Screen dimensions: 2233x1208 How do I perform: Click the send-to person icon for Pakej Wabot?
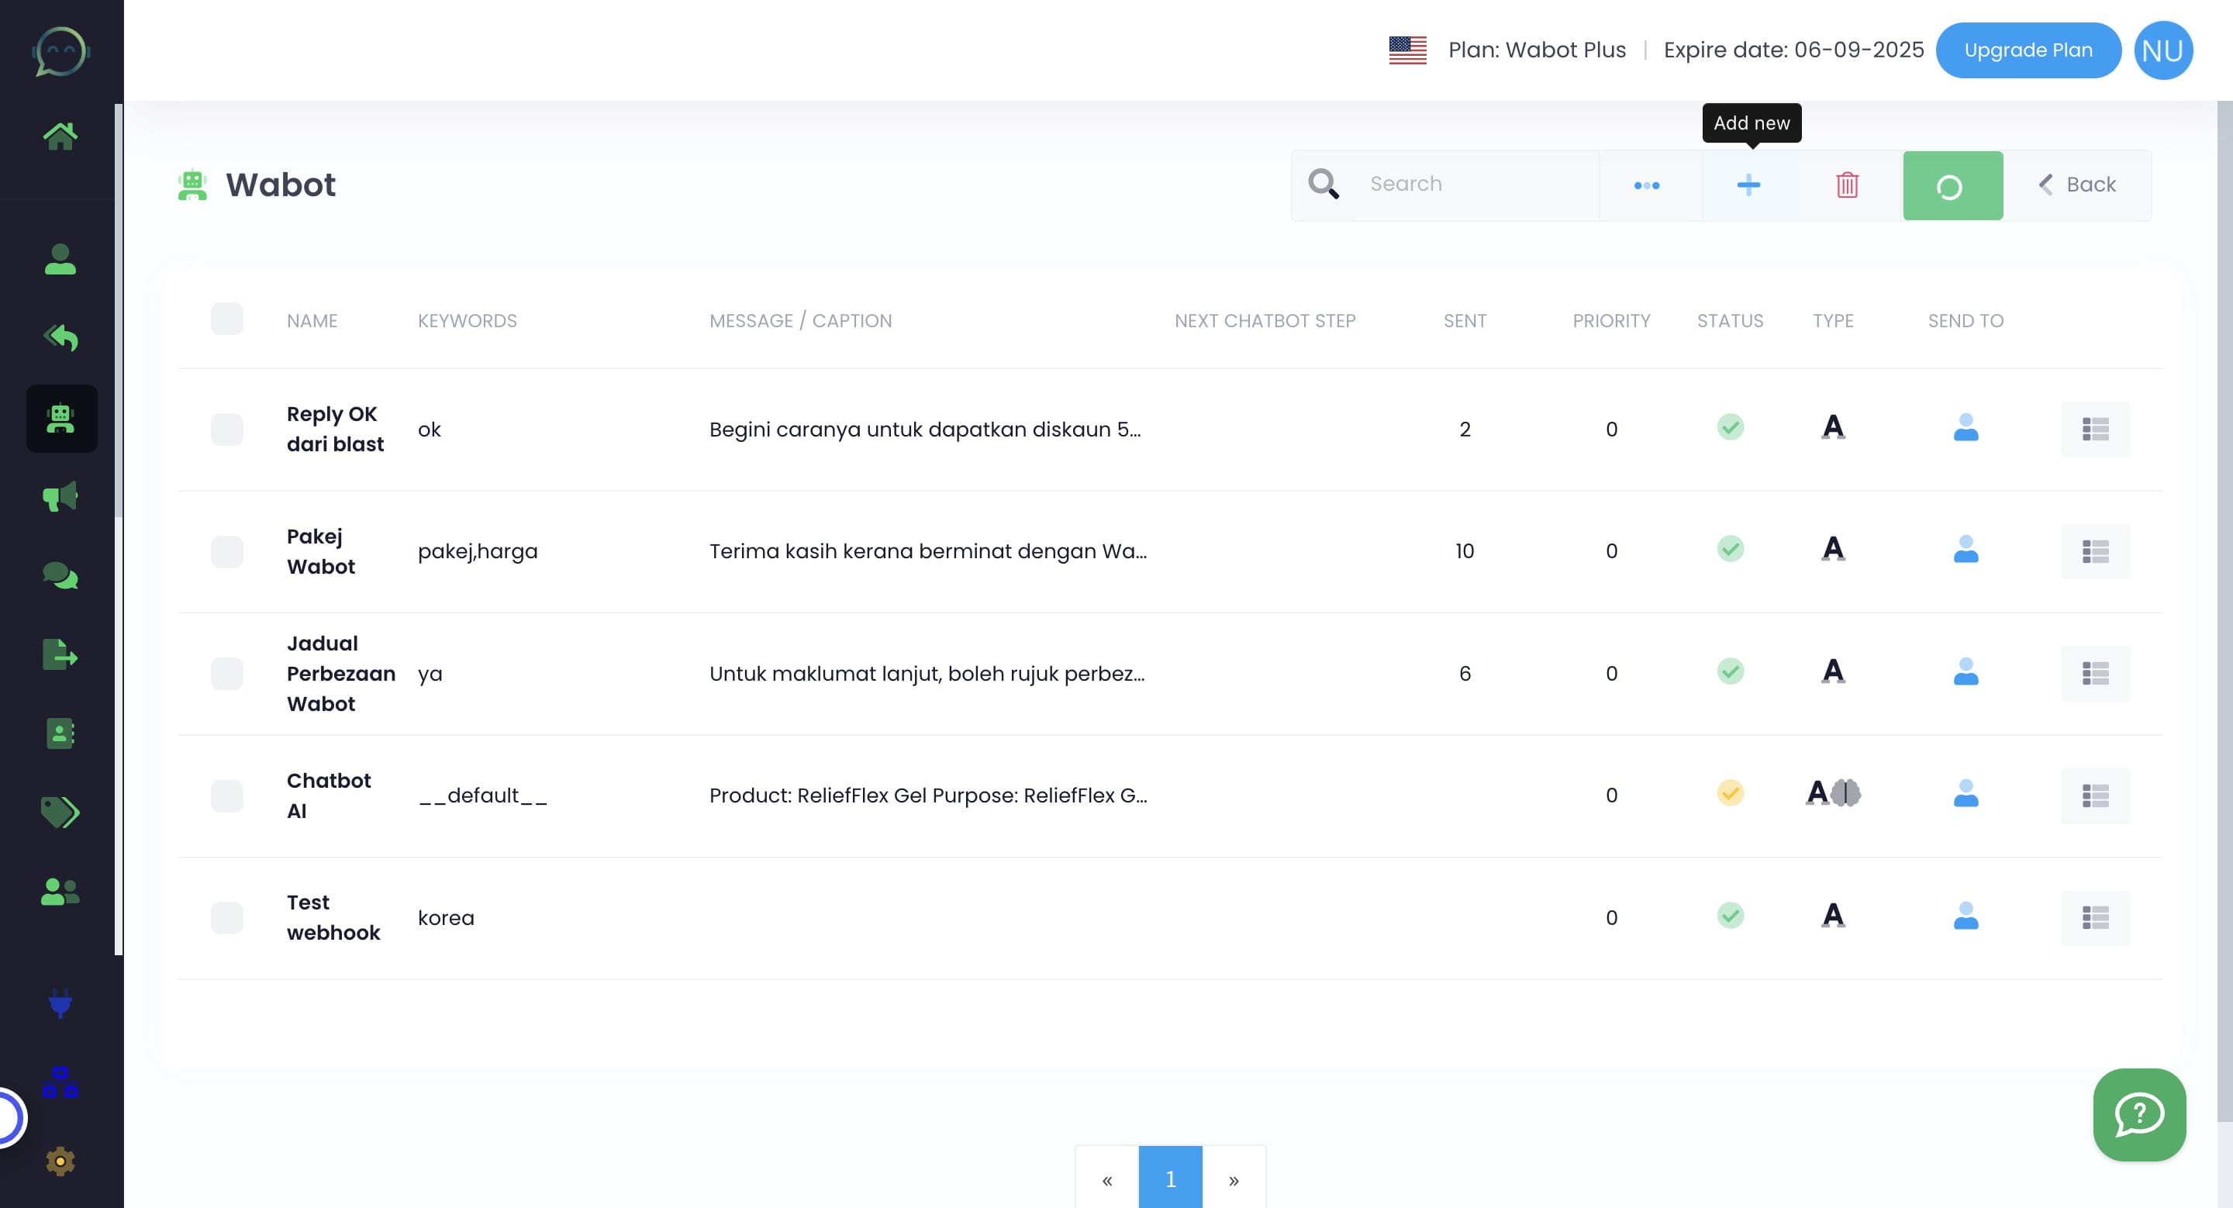click(1966, 550)
